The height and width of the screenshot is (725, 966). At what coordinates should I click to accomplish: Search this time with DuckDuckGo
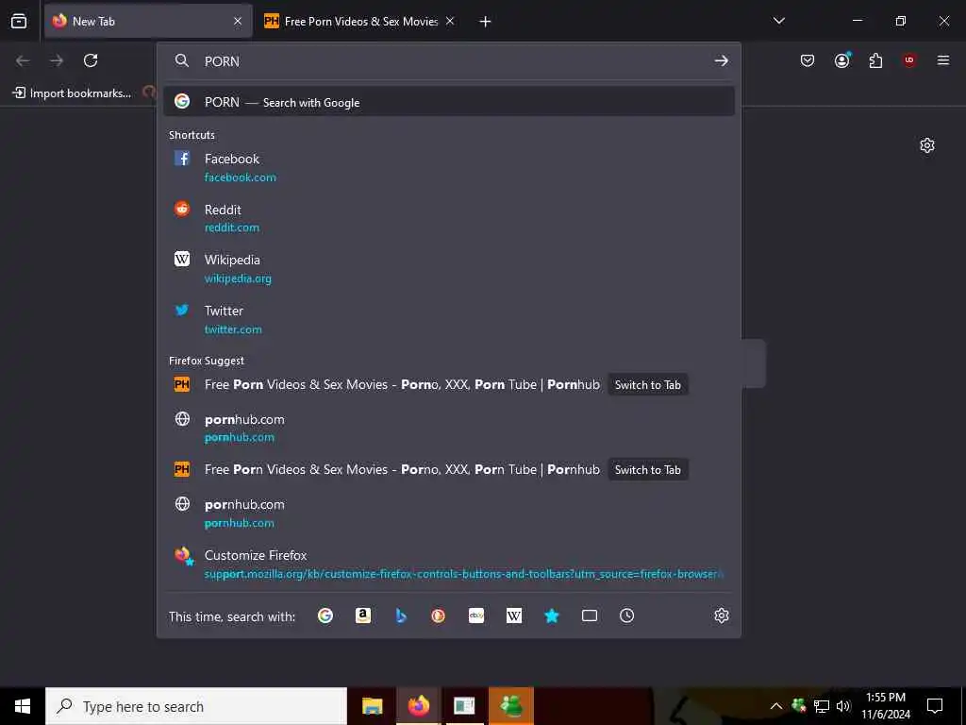coord(438,615)
